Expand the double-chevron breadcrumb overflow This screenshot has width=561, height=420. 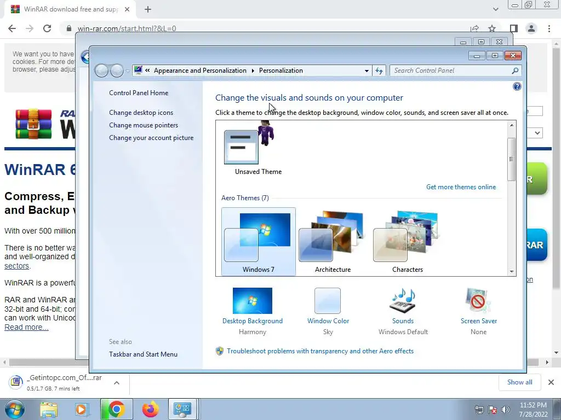(x=147, y=71)
